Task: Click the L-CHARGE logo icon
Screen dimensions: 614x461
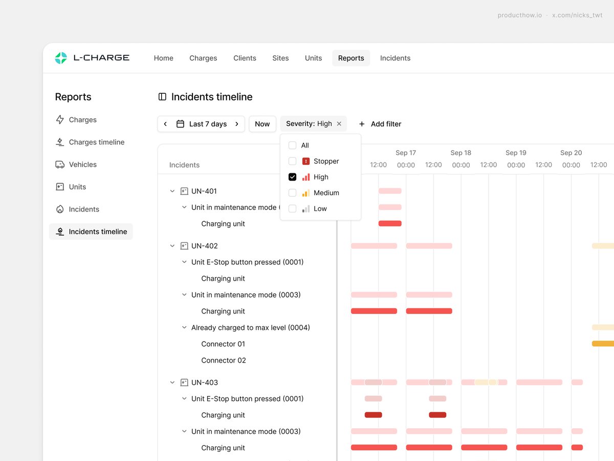Action: 61,58
